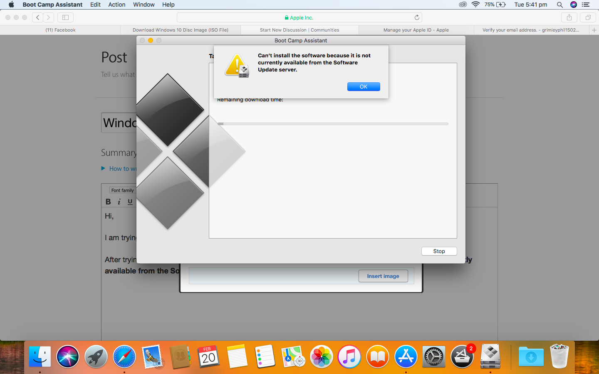Show all tabs overview in Safari

[x=588, y=17]
